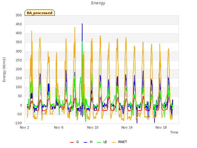197x148 pixels.
Task: Click the Energy (W/m2) y-axis label
Action: pyautogui.click(x=4, y=69)
